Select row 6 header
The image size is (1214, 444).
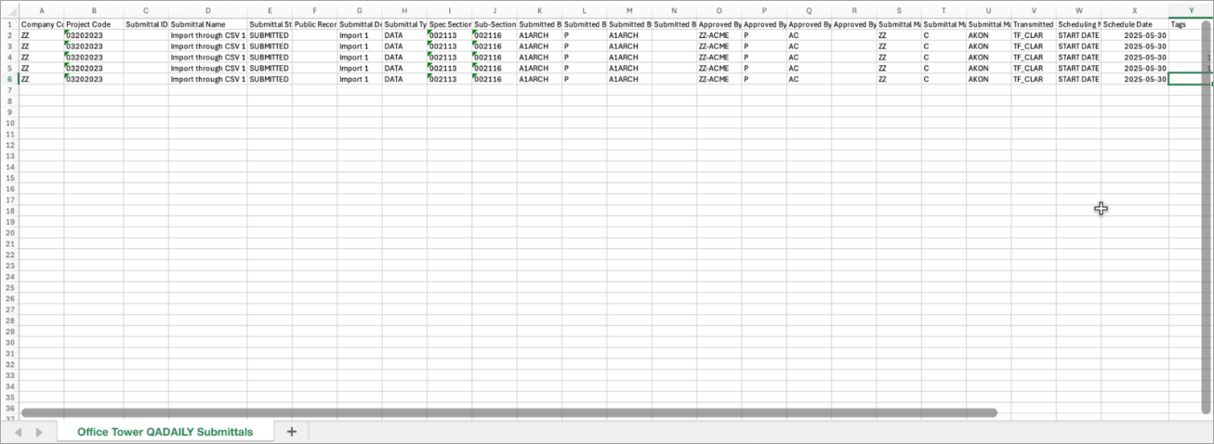point(9,80)
